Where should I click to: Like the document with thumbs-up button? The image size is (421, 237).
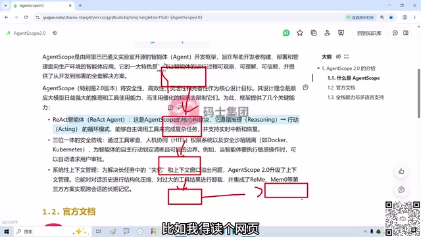tap(401, 171)
